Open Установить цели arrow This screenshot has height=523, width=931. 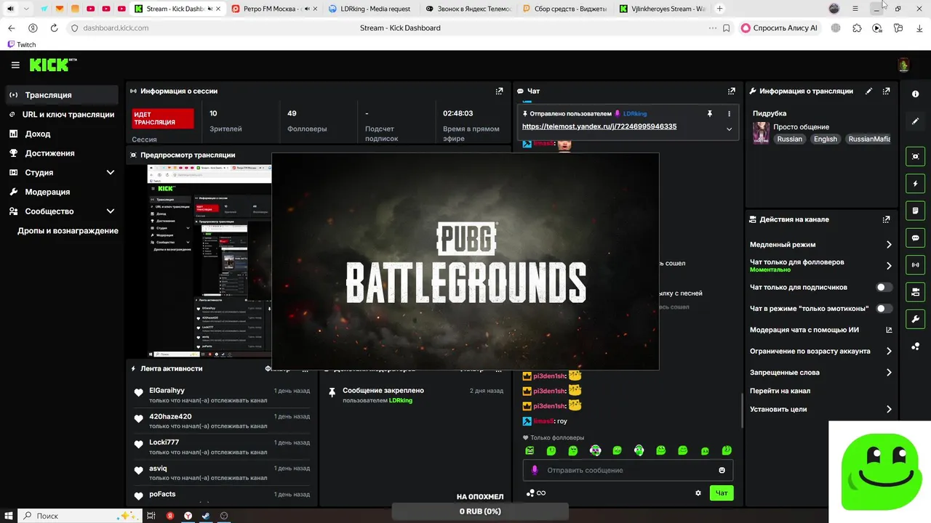(x=889, y=409)
